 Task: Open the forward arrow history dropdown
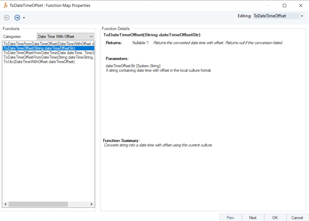click(x=24, y=18)
